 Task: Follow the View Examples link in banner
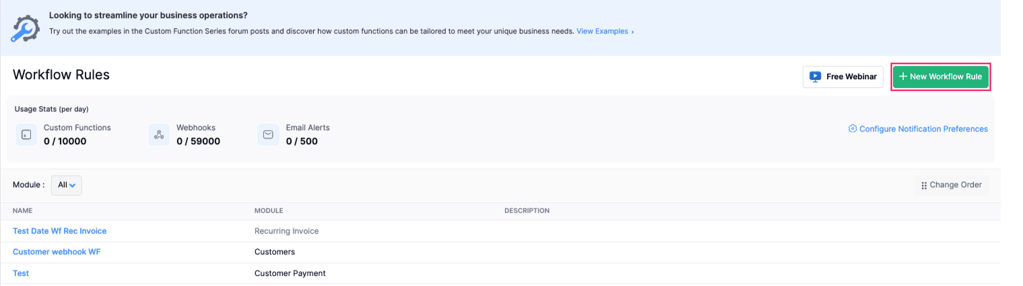(605, 31)
